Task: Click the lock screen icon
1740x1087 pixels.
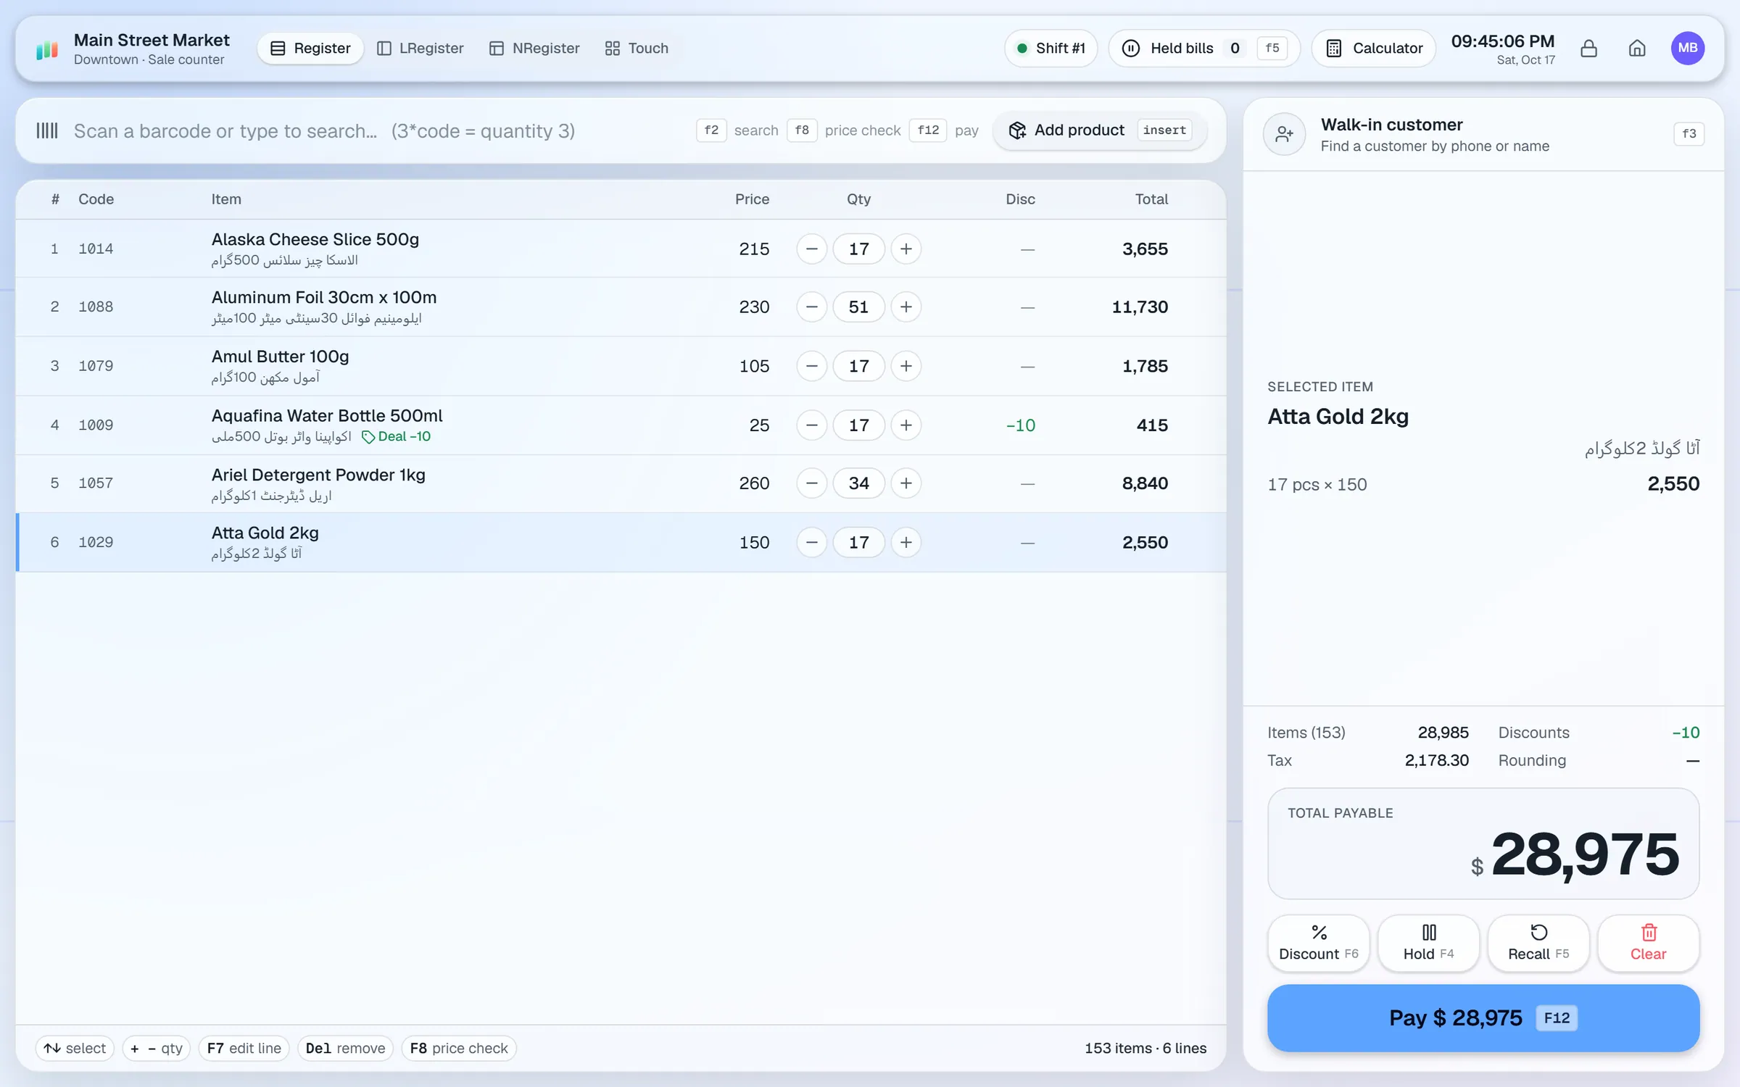Action: click(x=1588, y=49)
